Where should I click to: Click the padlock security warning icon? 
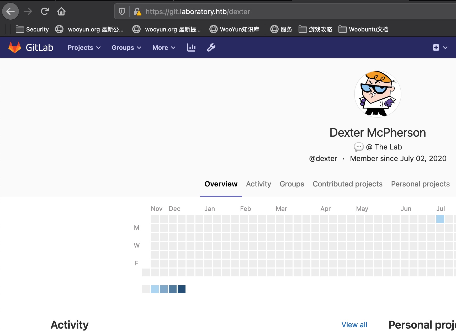(137, 11)
